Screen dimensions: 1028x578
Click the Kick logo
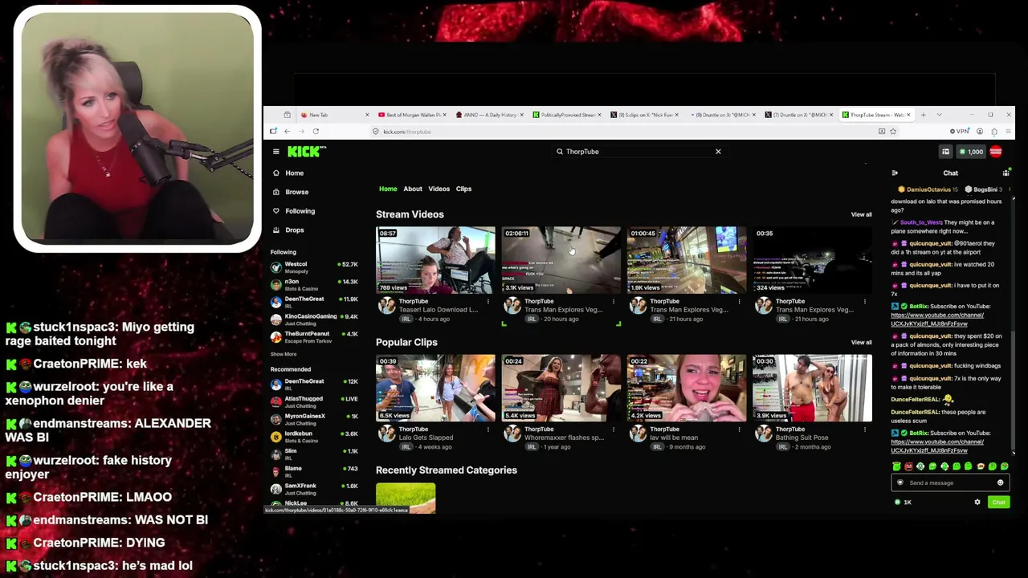coord(307,151)
